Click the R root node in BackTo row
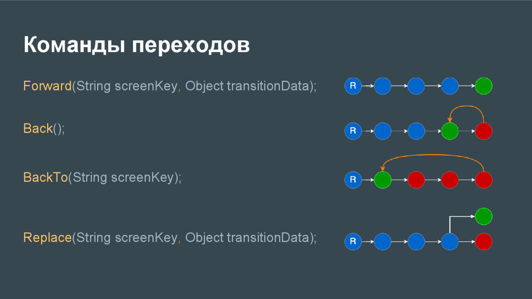The width and height of the screenshot is (532, 299). 353,180
